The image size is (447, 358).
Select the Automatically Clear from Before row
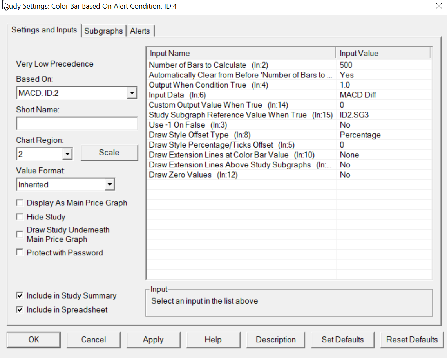click(289, 75)
